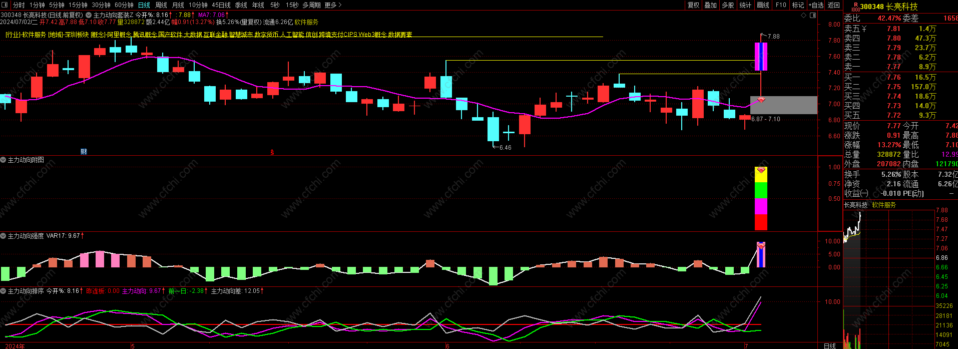Image resolution: width=958 pixels, height=349 pixels.
Task: Click the gray 6.87 - 7.10 price zone box
Action: point(784,105)
